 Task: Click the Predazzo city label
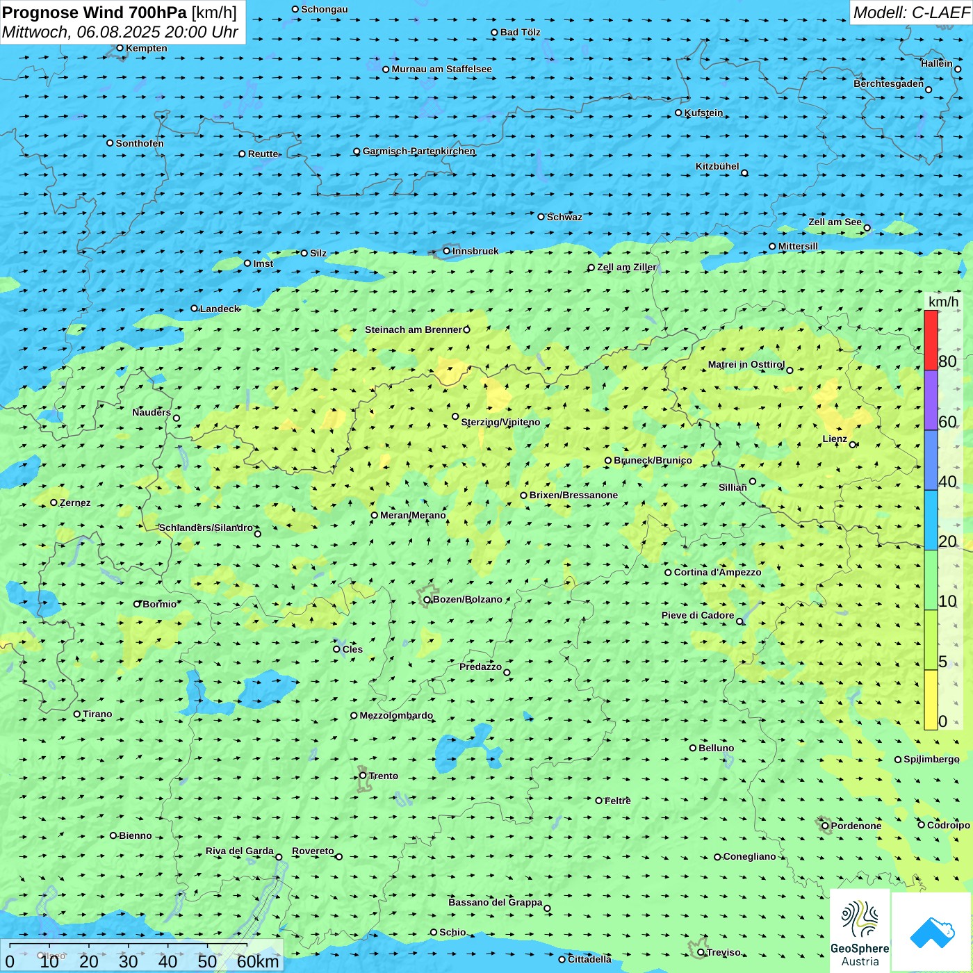click(480, 667)
